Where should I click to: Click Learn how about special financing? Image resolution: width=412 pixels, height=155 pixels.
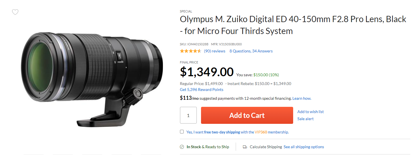(x=302, y=98)
